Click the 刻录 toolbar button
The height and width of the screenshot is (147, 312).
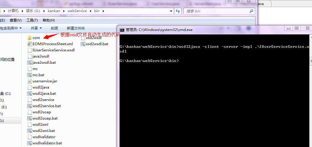[x=55, y=28]
